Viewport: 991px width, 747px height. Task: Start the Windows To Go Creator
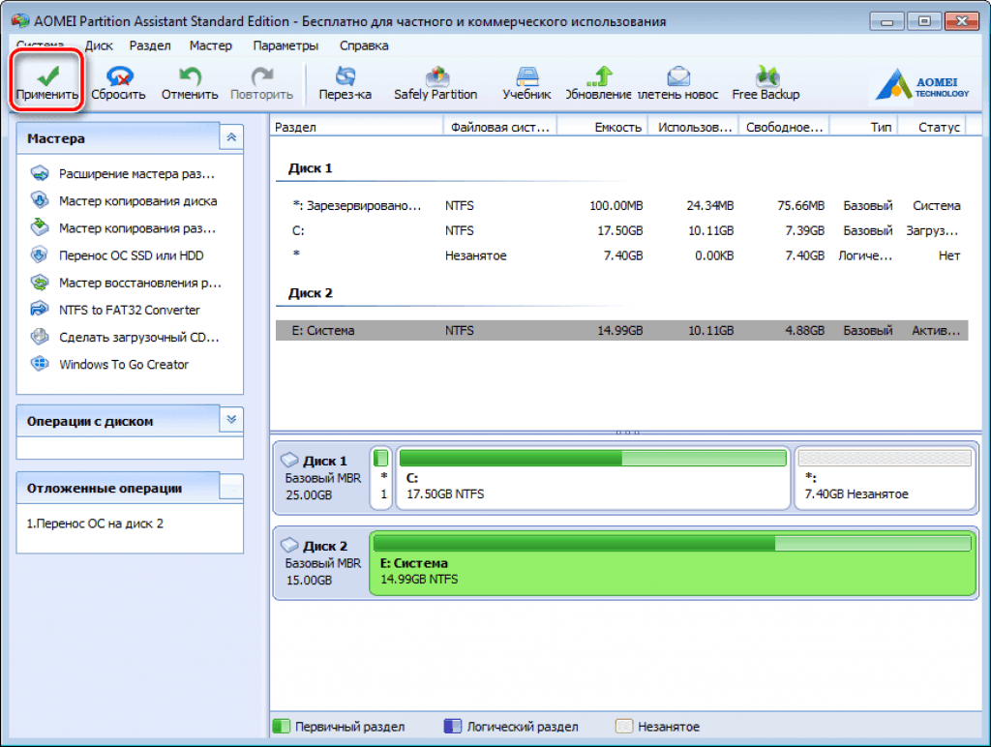[123, 365]
